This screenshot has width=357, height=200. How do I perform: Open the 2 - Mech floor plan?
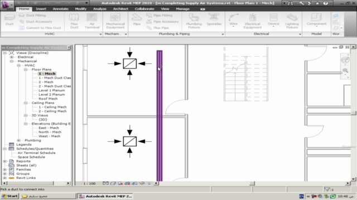[x=46, y=82]
